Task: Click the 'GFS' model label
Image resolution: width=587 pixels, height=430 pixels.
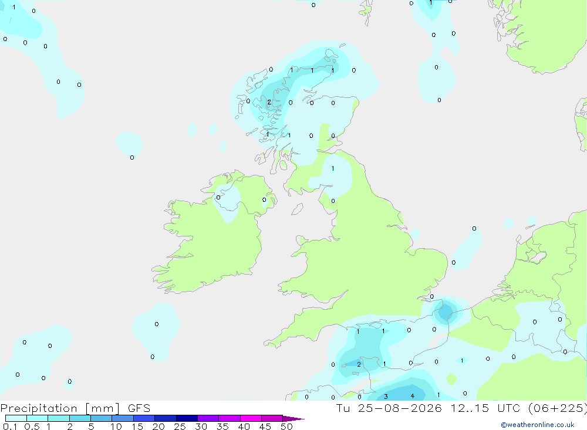Action: pos(139,408)
